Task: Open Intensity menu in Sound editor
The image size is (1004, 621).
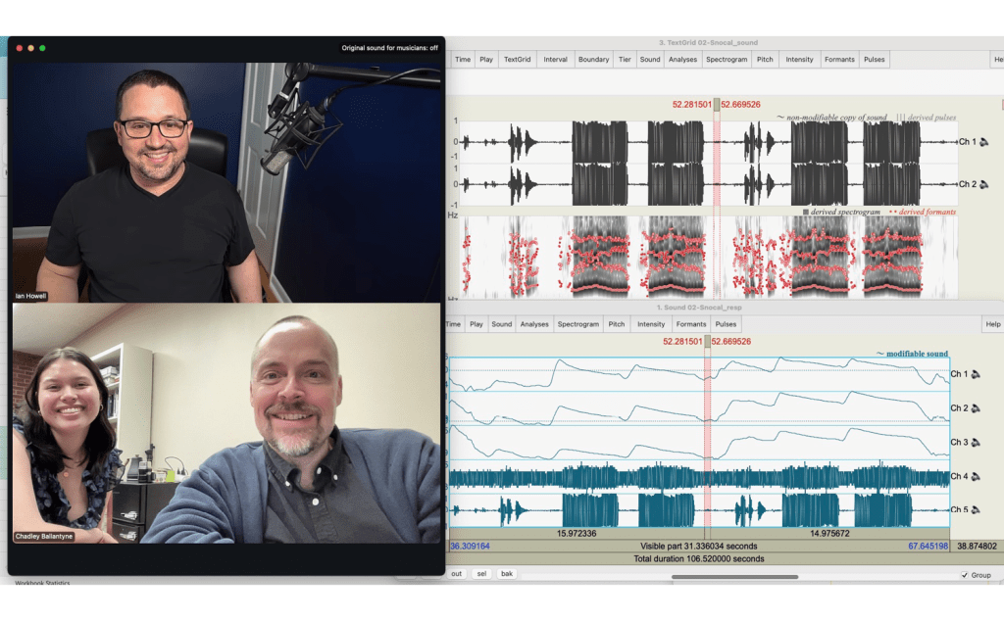Action: [651, 324]
